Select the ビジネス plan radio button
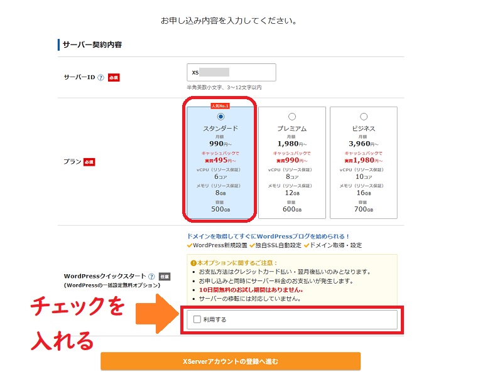 [x=364, y=117]
